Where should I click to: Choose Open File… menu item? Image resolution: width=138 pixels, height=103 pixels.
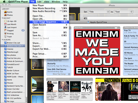click(x=49, y=16)
